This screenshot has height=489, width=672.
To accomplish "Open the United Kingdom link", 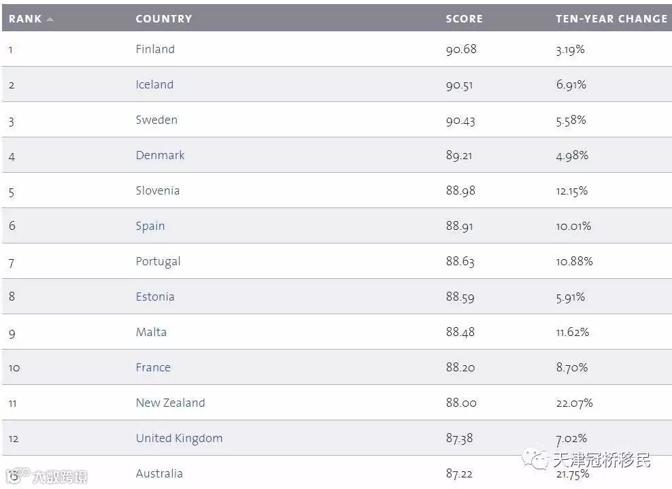I will coord(179,438).
